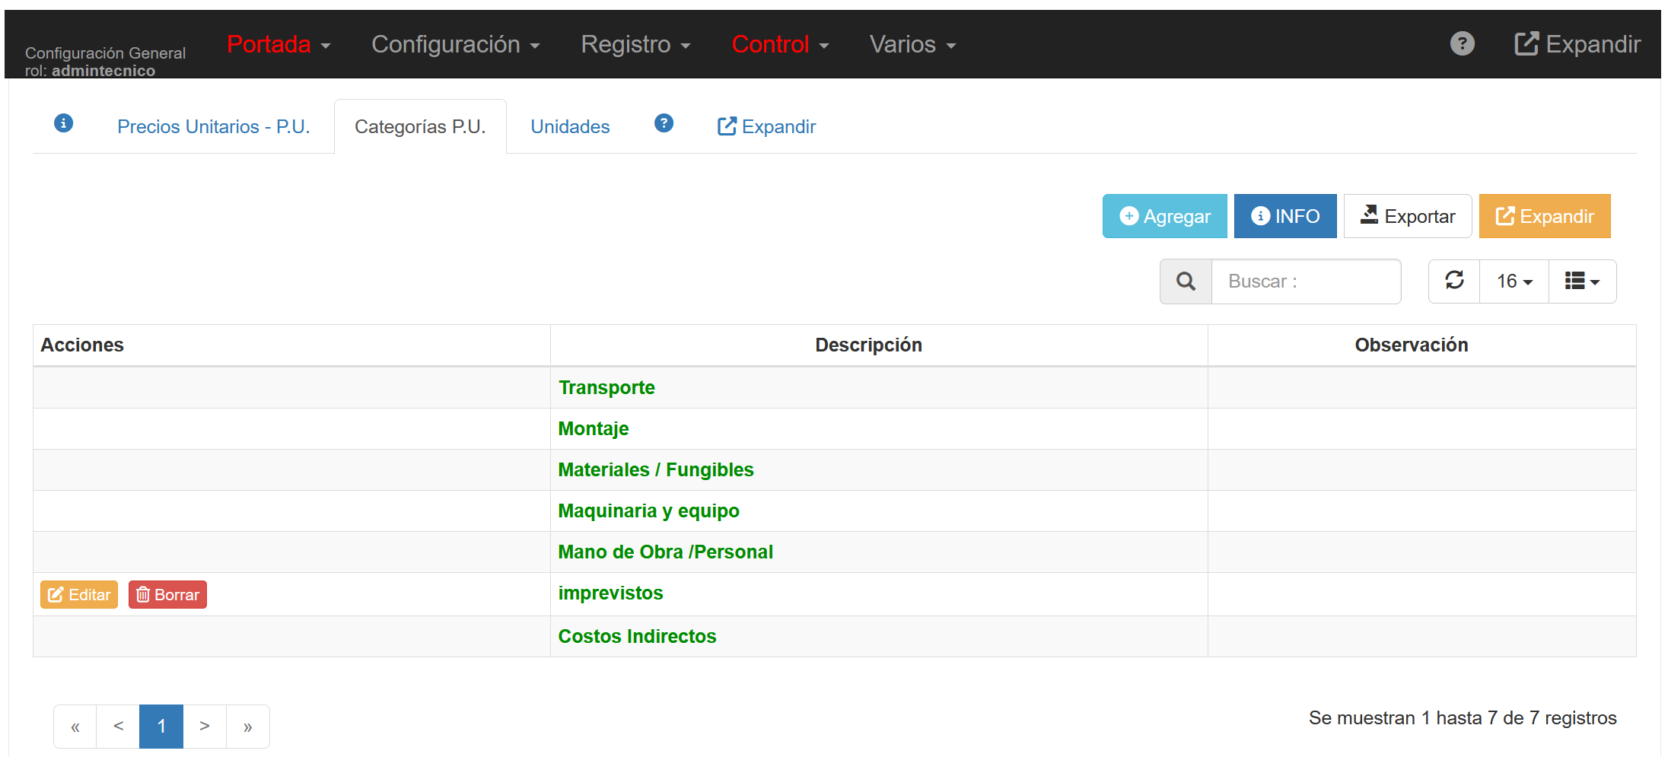Refresh the table with the reload icon
This screenshot has height=757, width=1668.
[1454, 281]
